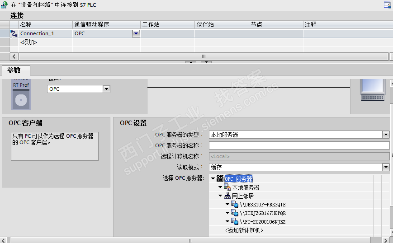Click the <添加> row to add connection
This screenshot has height=243, width=393.
point(28,42)
